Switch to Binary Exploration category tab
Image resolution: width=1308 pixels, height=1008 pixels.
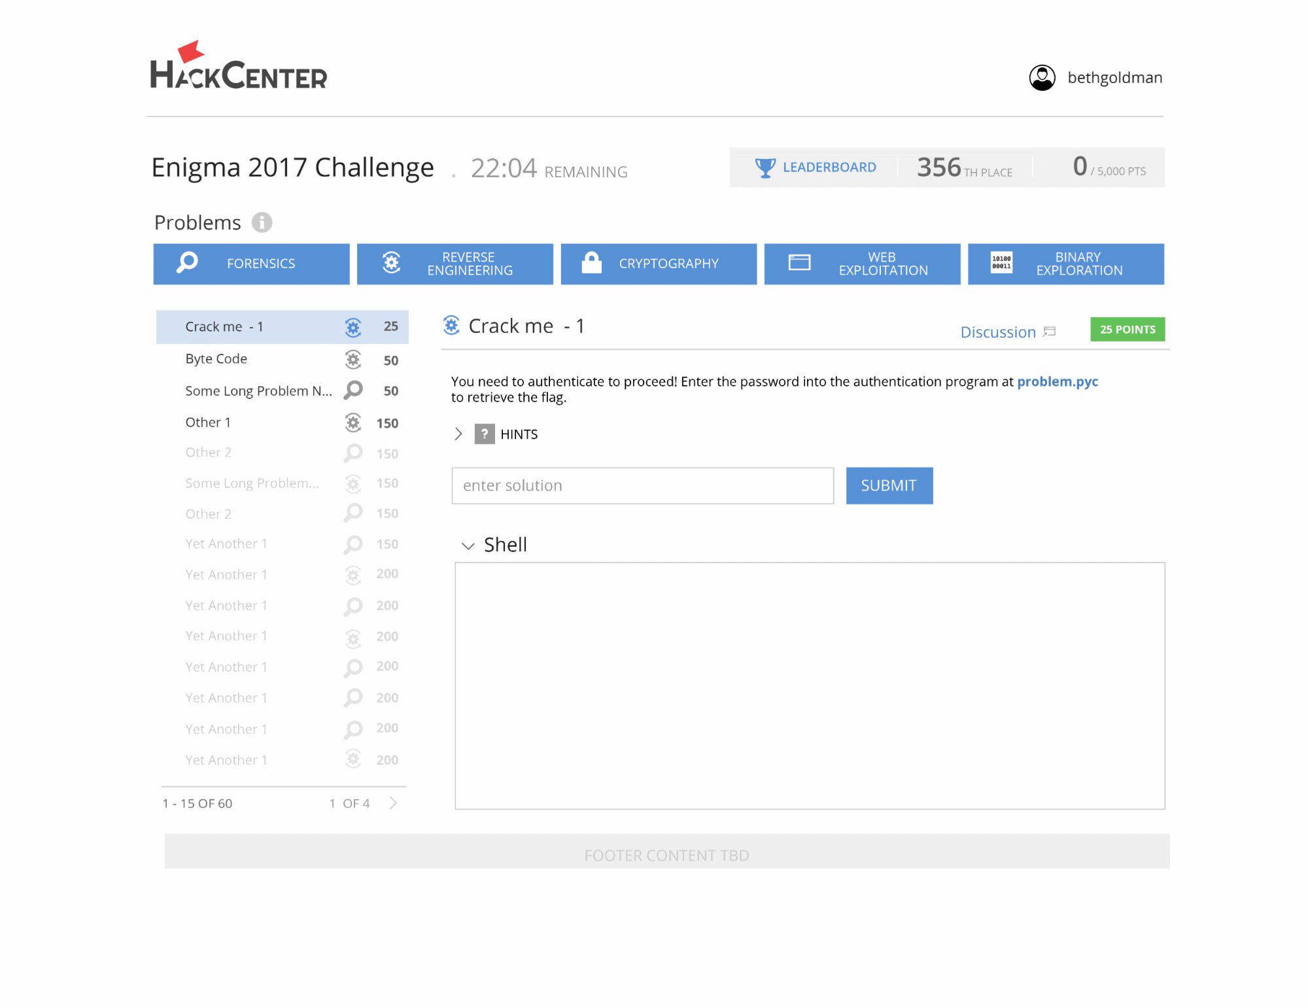[x=1066, y=264]
